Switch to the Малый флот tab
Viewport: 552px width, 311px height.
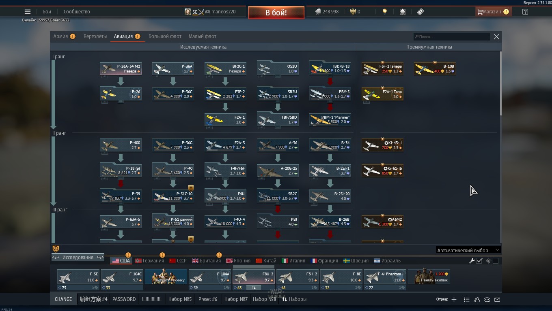click(203, 36)
